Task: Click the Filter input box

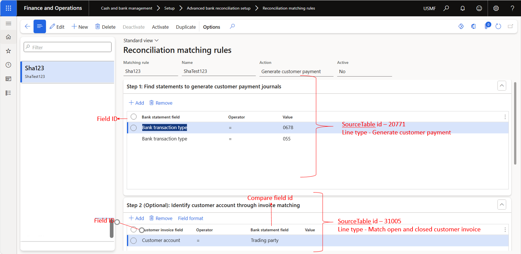Action: point(68,47)
